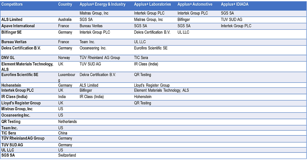The image size is (307, 160).
Task: Select IR Class (India) under Energy & Industry
Action: click(91, 97)
